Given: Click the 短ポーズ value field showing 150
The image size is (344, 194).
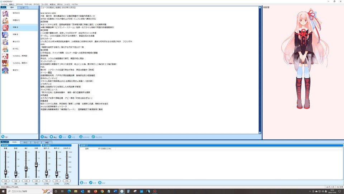Looking at the screenshot, I should [x=46, y=181].
